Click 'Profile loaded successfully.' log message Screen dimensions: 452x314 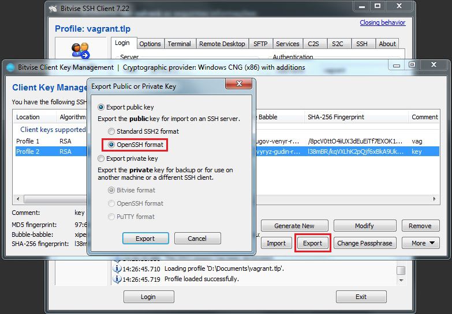(x=201, y=279)
